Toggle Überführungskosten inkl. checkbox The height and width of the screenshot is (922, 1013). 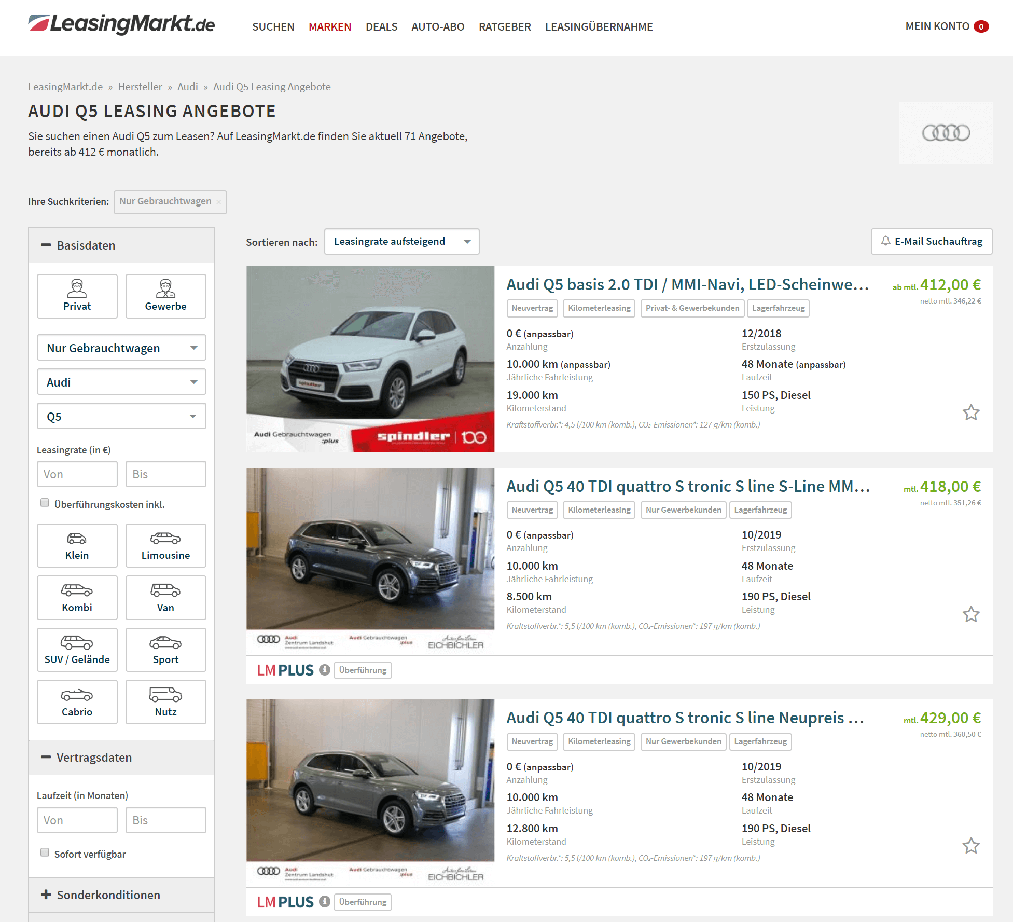45,503
